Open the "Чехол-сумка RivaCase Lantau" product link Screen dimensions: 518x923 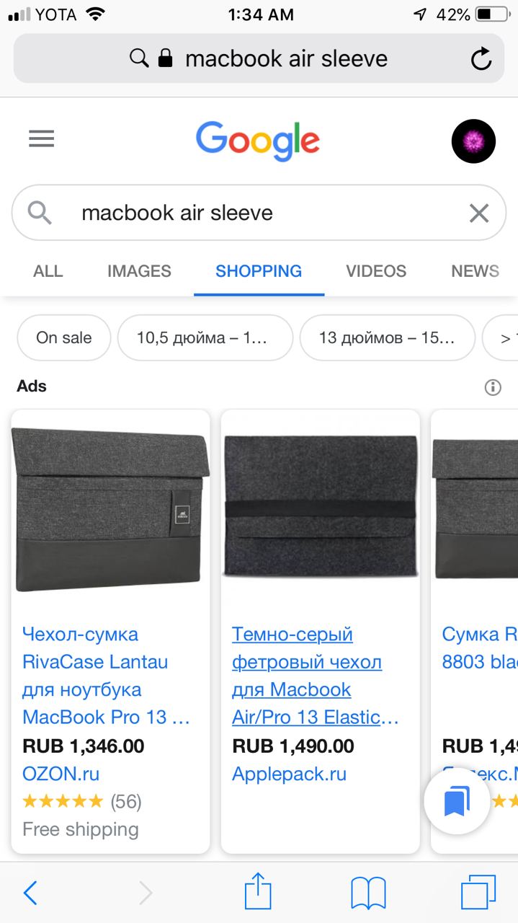(x=107, y=676)
